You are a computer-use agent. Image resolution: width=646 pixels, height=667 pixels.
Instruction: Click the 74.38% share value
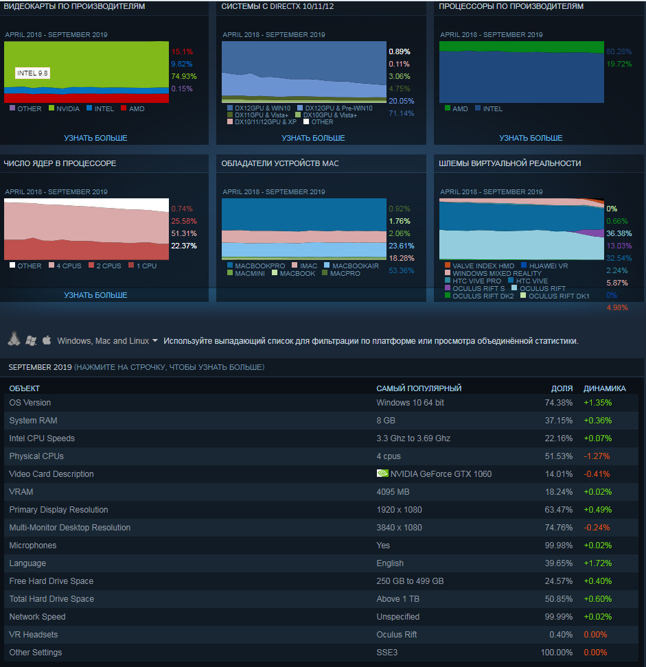click(x=559, y=402)
